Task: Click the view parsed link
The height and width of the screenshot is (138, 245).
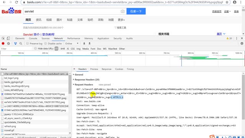Action: [105, 85]
